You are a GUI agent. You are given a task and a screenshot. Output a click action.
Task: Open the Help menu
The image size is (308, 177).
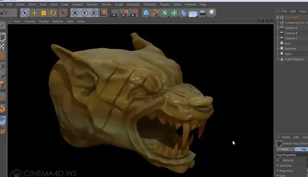click(203, 4)
